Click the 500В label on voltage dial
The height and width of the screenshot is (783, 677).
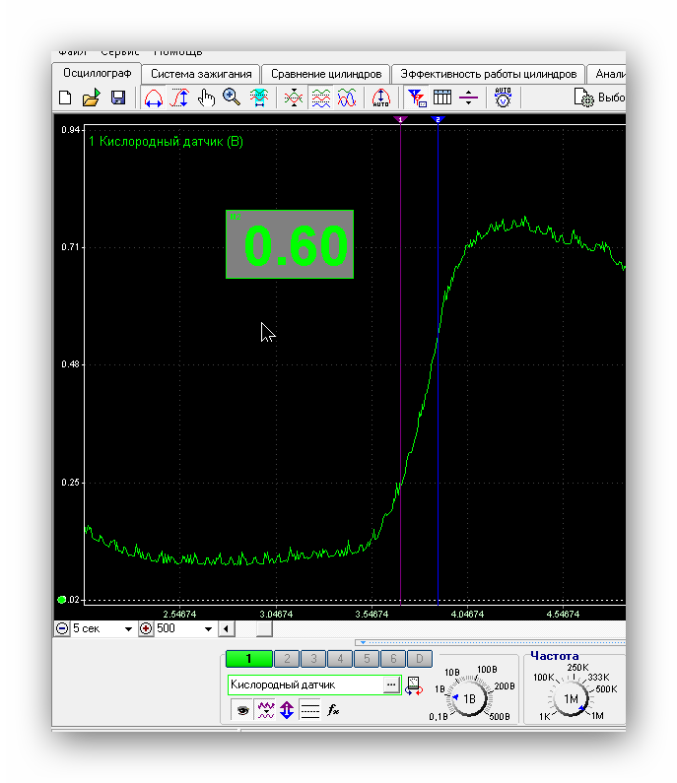[x=500, y=717]
